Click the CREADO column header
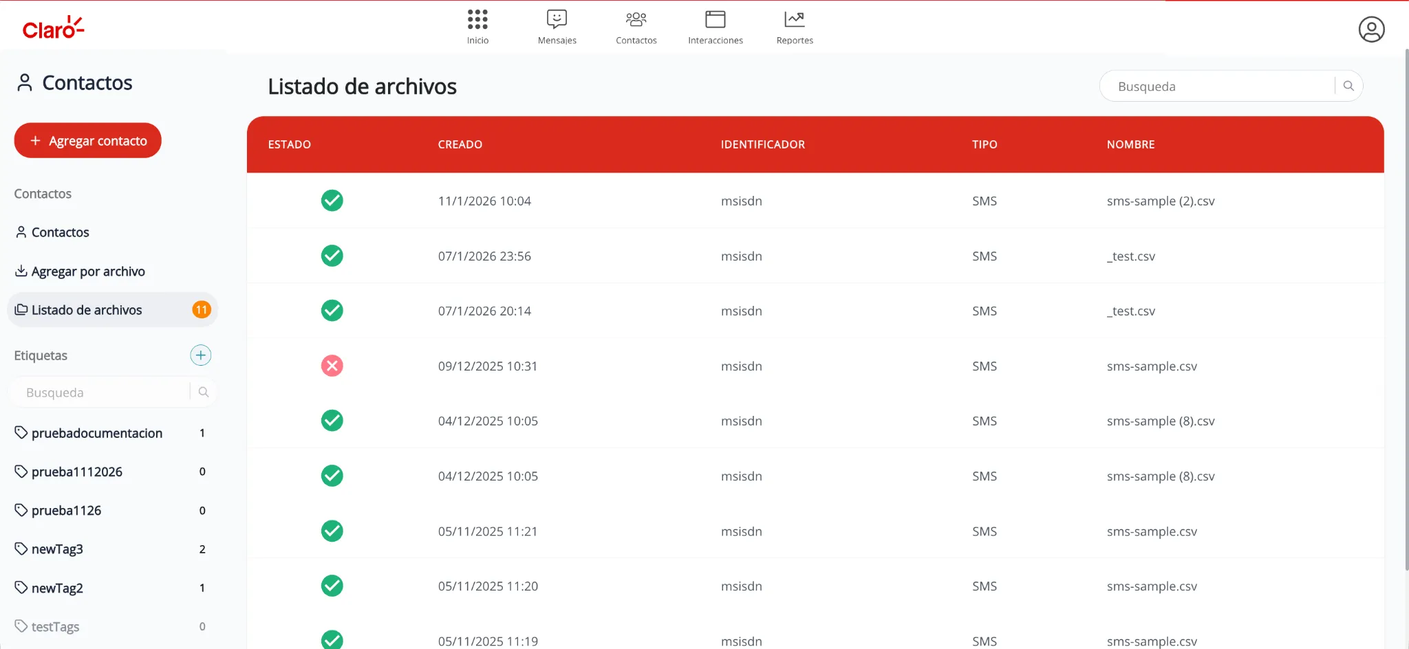This screenshot has height=649, width=1409. click(x=460, y=144)
